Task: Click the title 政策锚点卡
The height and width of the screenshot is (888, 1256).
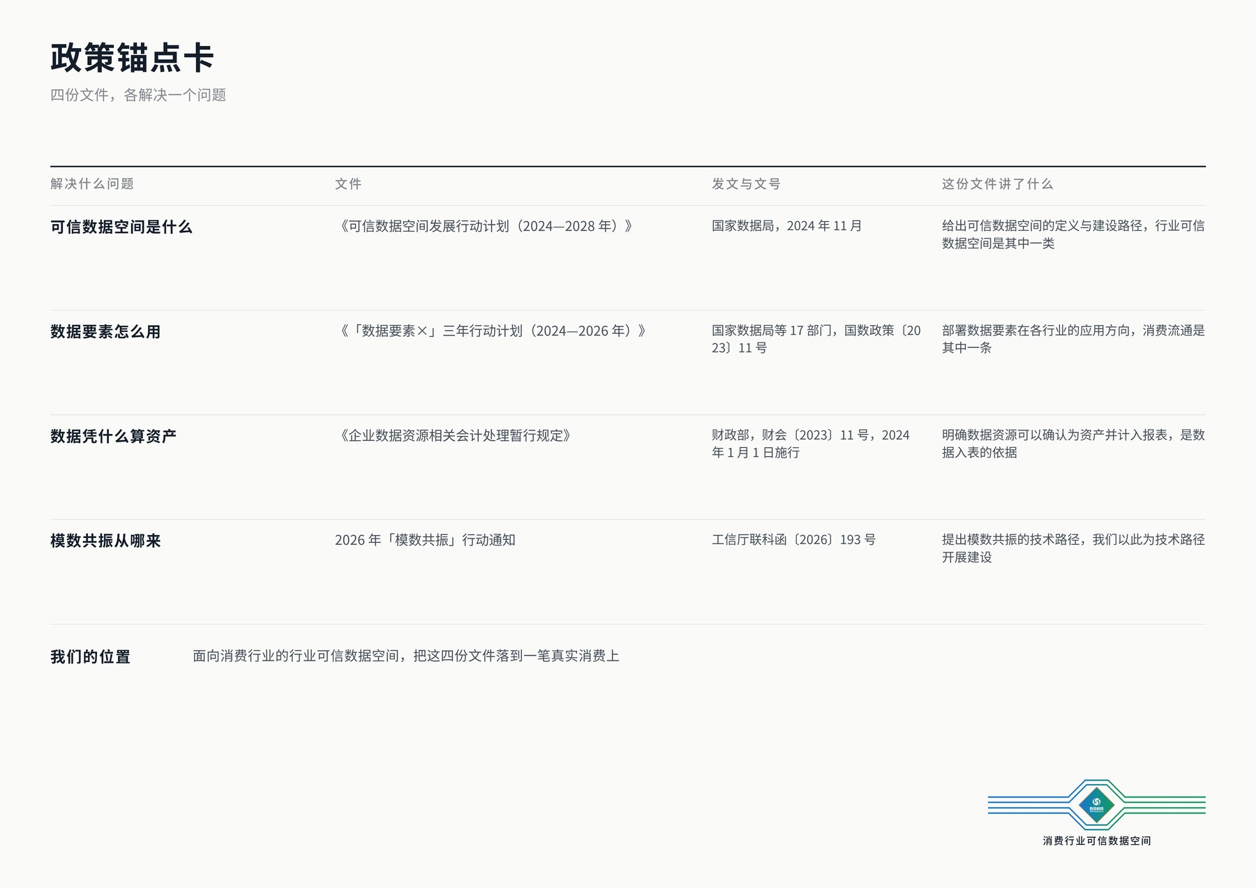Action: point(132,58)
